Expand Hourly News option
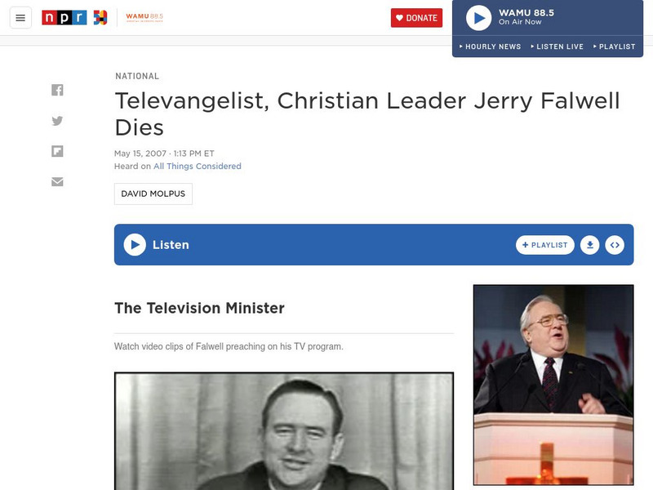653x490 pixels. 491,47
